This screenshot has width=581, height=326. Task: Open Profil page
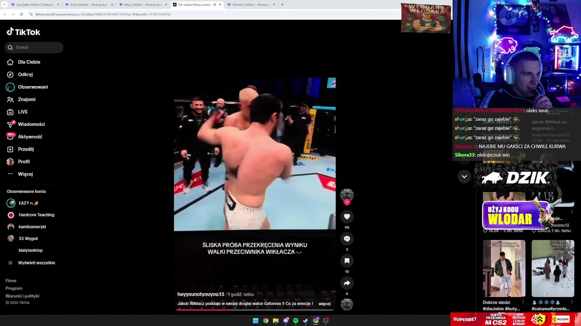coord(24,162)
